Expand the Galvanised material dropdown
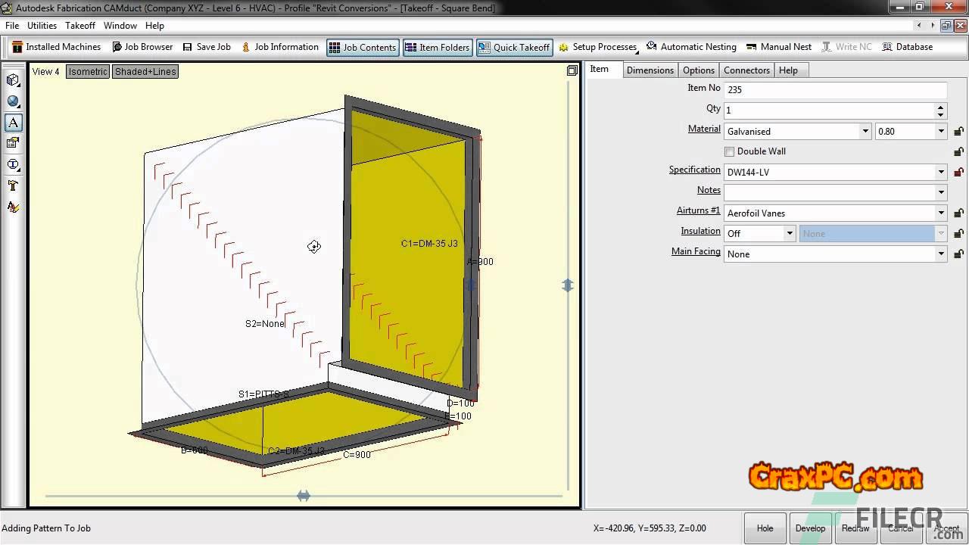 (865, 132)
